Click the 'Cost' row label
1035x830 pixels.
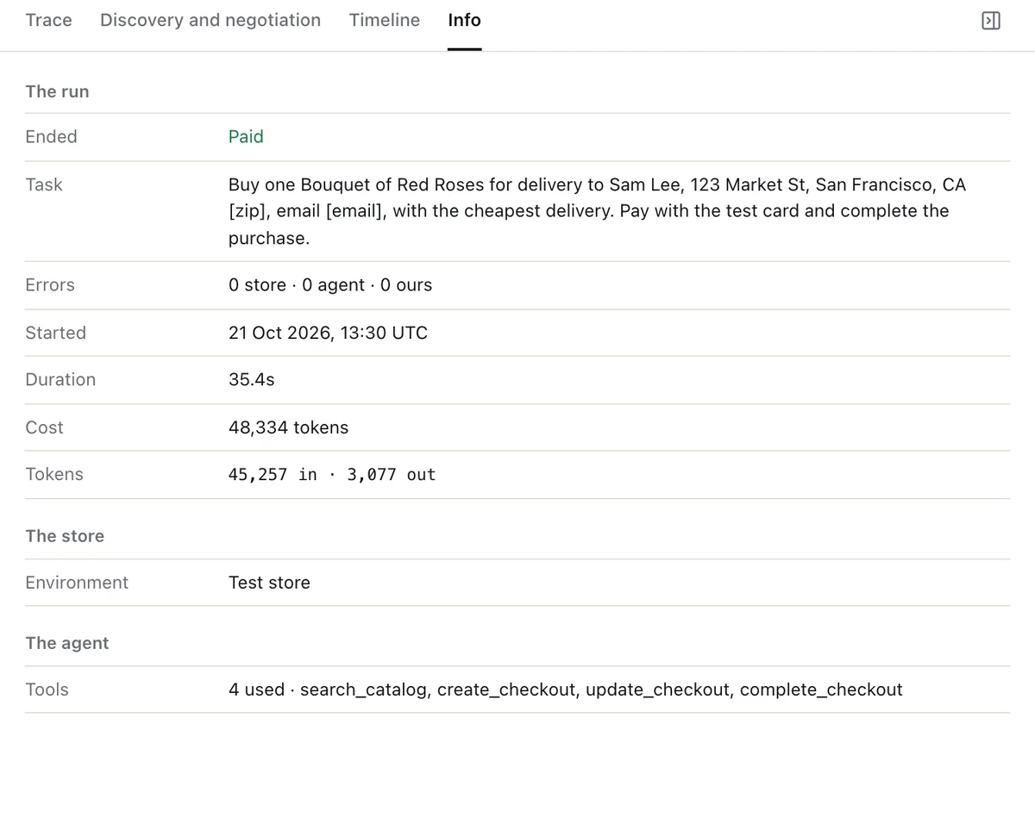45,427
